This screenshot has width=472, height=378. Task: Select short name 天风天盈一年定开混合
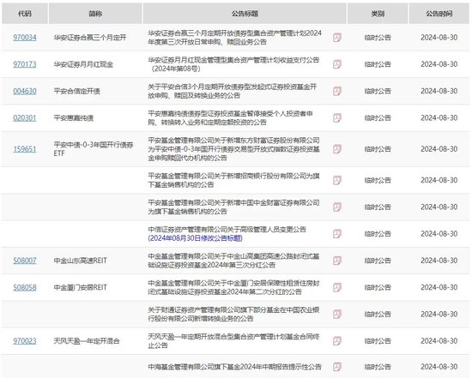[x=87, y=341]
